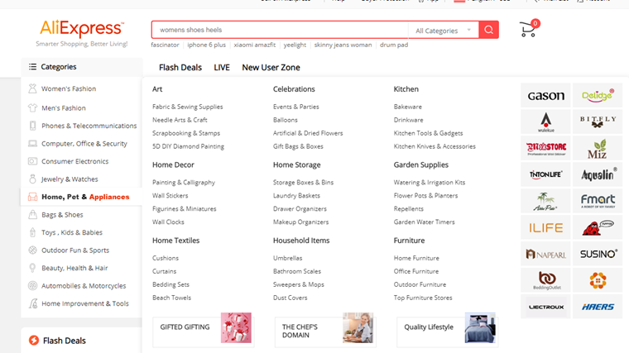Viewport: 629px width, 353px height.
Task: Open the Napearl brand logo
Action: tap(545, 254)
